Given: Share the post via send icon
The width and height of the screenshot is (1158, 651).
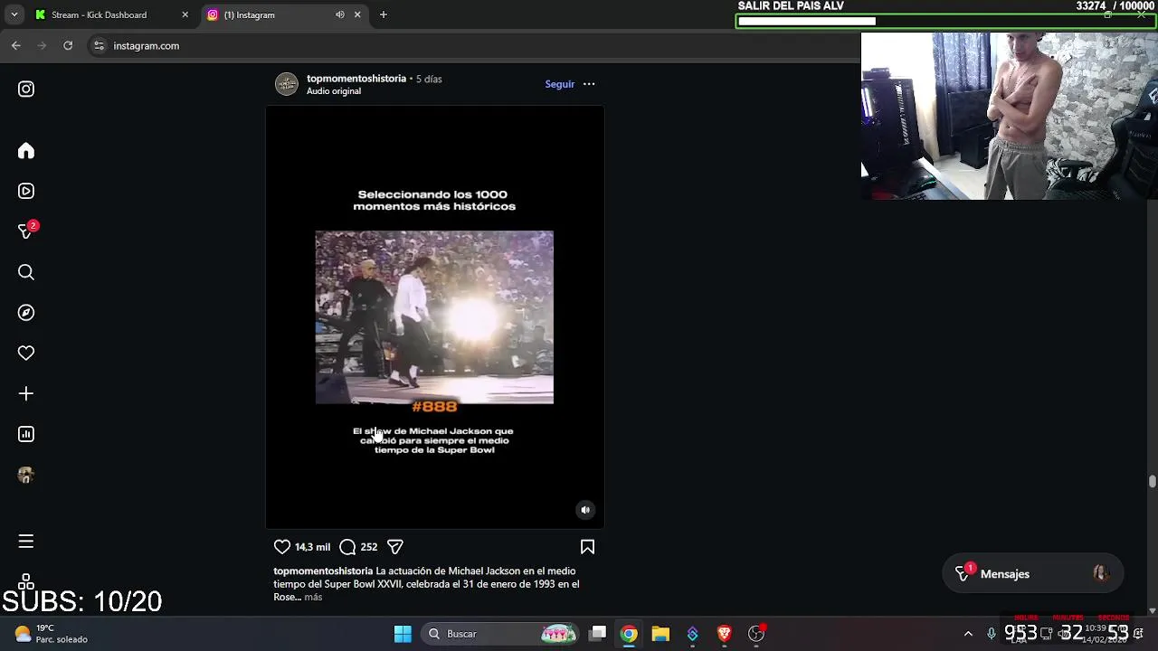Looking at the screenshot, I should 394,546.
